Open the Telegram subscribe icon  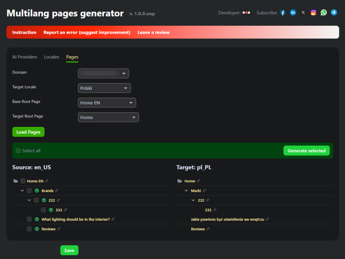(334, 12)
